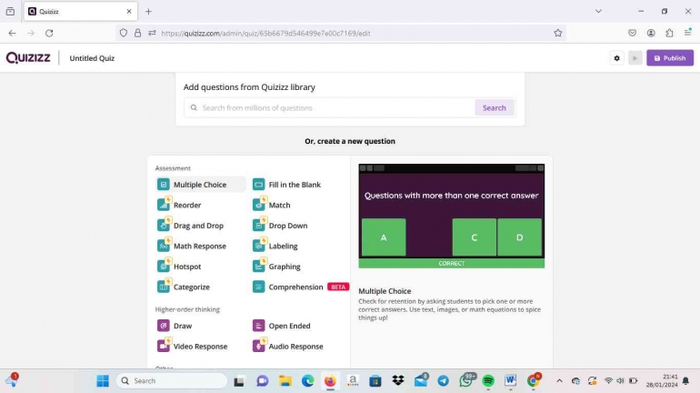Open the taskbar clock and date
The height and width of the screenshot is (393, 700).
tap(662, 381)
